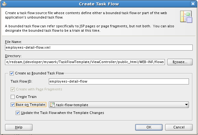198x135 pixels.
Task: Uncheck Update the Task Flow when Template Changes
Action: pyautogui.click(x=18, y=113)
